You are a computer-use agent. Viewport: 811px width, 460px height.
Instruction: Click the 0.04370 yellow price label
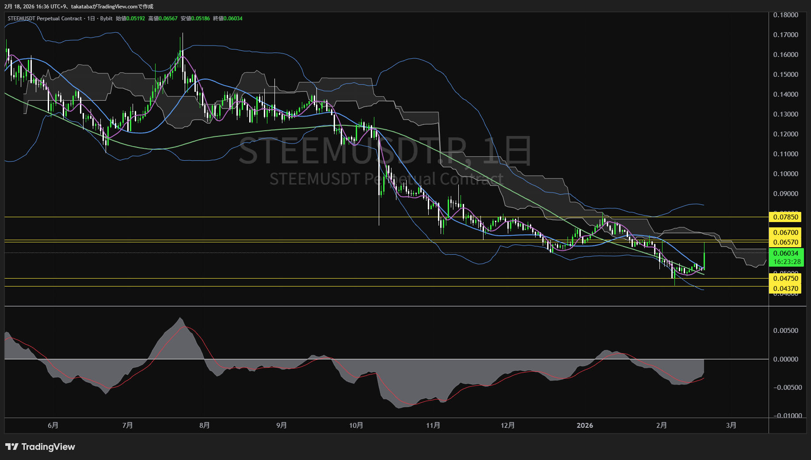click(x=785, y=289)
